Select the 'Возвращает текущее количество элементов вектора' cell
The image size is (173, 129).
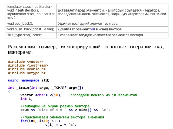[x=101, y=35]
